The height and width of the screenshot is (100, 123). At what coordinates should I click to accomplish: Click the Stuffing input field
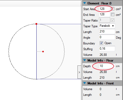tap(107, 49)
